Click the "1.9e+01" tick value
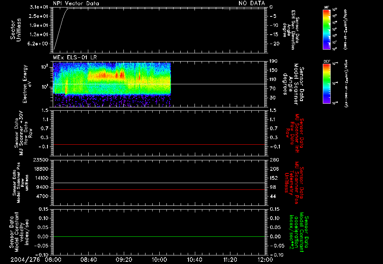This screenshot has width=383, height=264. [x=39, y=25]
